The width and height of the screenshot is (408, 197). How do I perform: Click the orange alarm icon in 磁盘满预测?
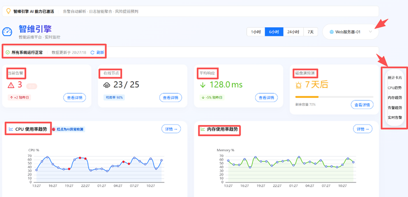tap(298, 85)
